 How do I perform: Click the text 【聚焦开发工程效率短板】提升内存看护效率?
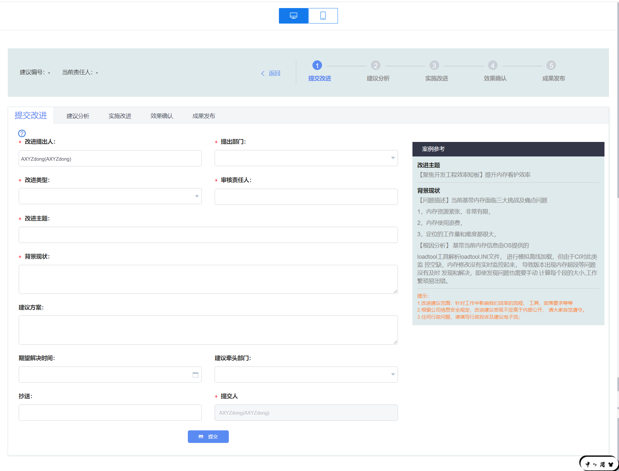pos(474,175)
